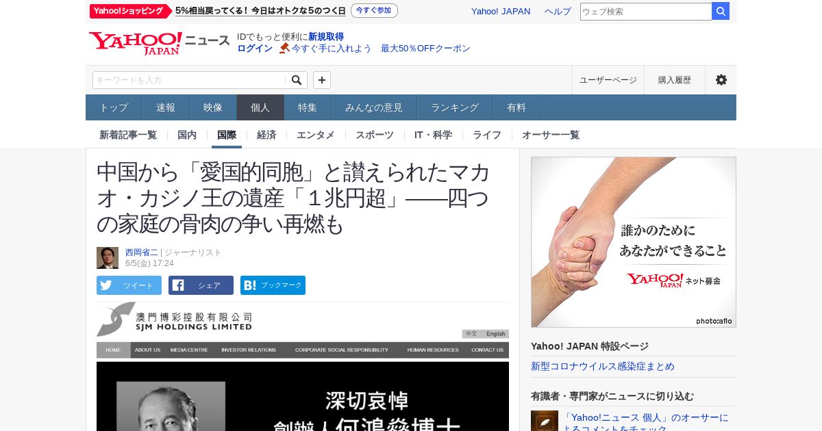The image size is (822, 431).
Task: Click author name 西岡省二 link
Action: [142, 252]
